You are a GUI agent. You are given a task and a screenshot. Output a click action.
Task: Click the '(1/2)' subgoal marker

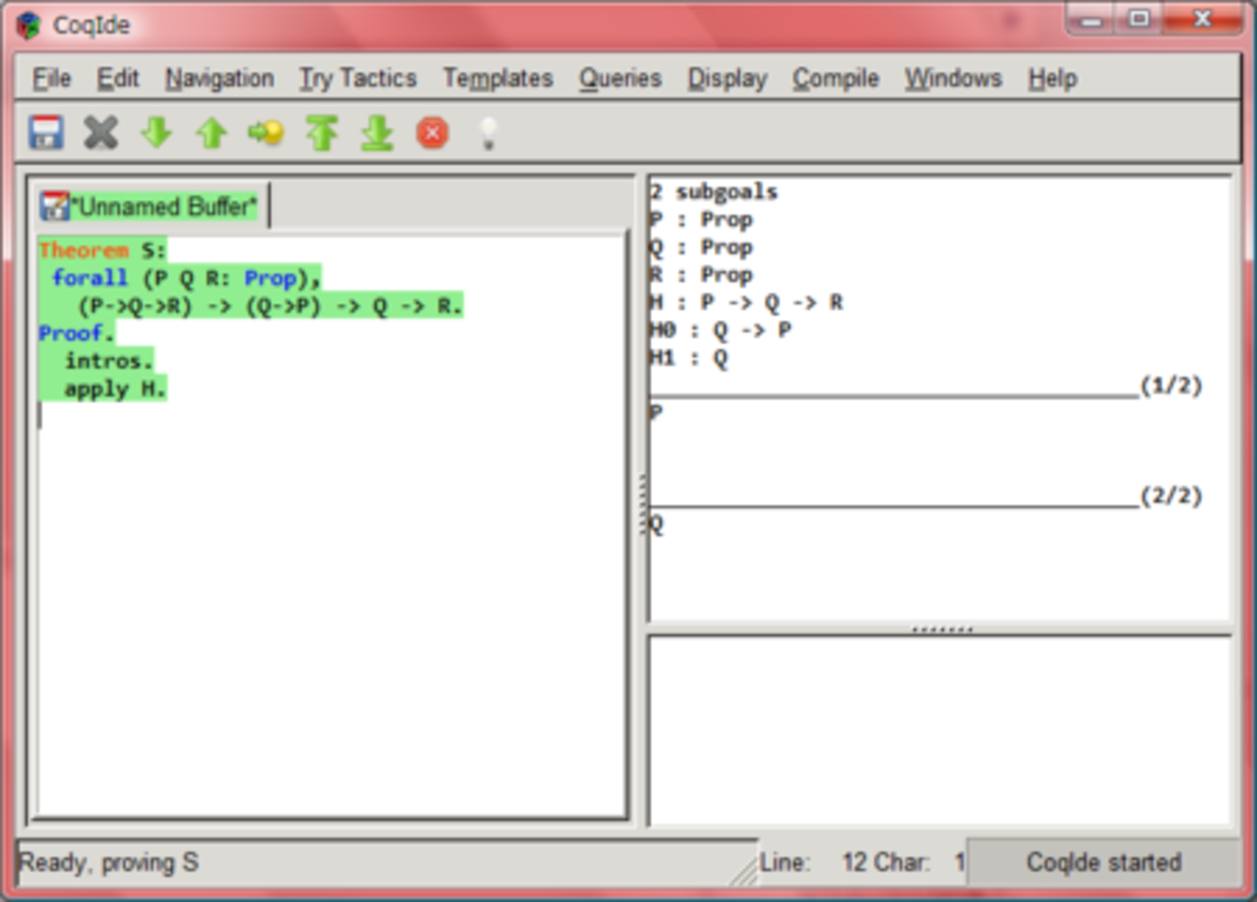(1171, 386)
